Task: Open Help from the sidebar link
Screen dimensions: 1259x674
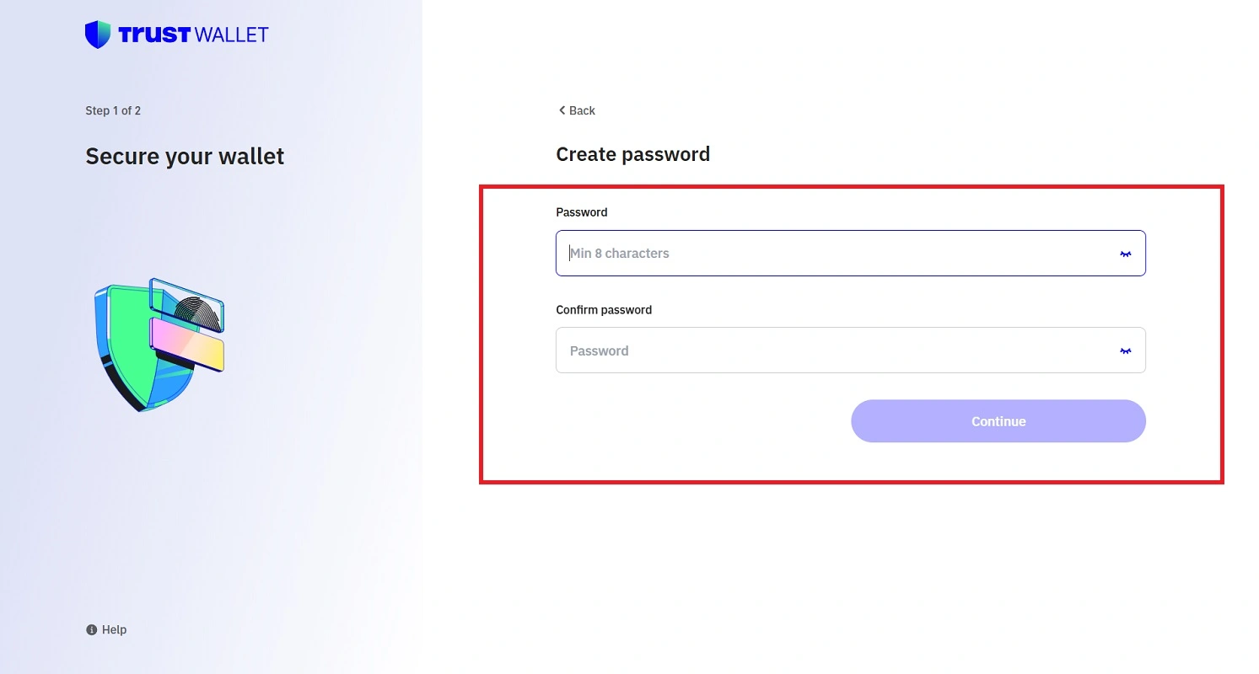Action: click(x=106, y=629)
